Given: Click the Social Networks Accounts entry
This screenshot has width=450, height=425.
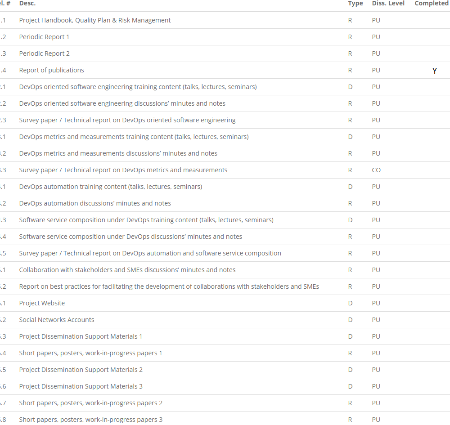Looking at the screenshot, I should (x=57, y=320).
